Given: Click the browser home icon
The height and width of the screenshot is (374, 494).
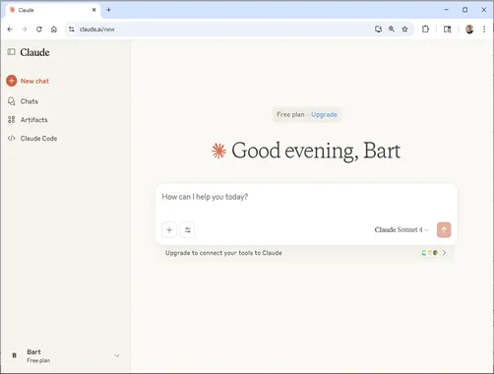Looking at the screenshot, I should click(x=54, y=30).
